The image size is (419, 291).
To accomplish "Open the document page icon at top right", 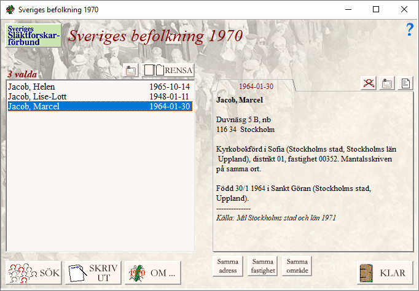I will (x=405, y=83).
